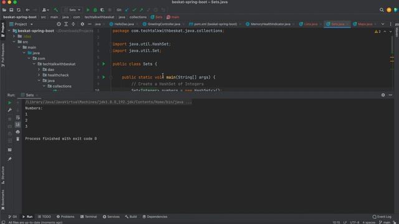Open the Terminal tool window
Screen dimensions: 399x224
pos(89,217)
